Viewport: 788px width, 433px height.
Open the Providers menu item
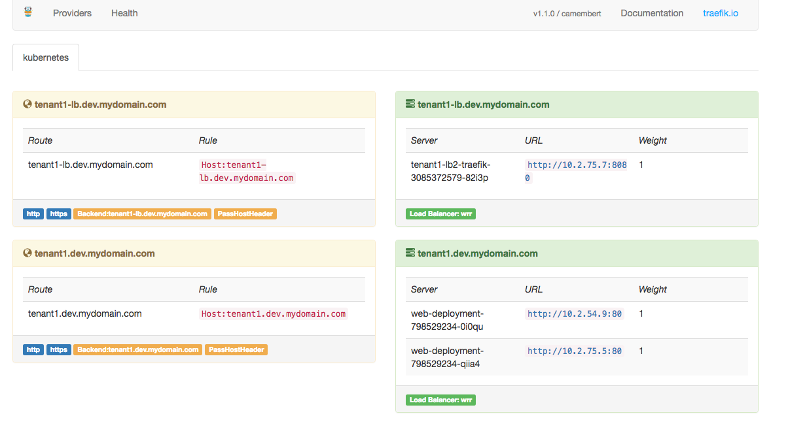click(72, 13)
